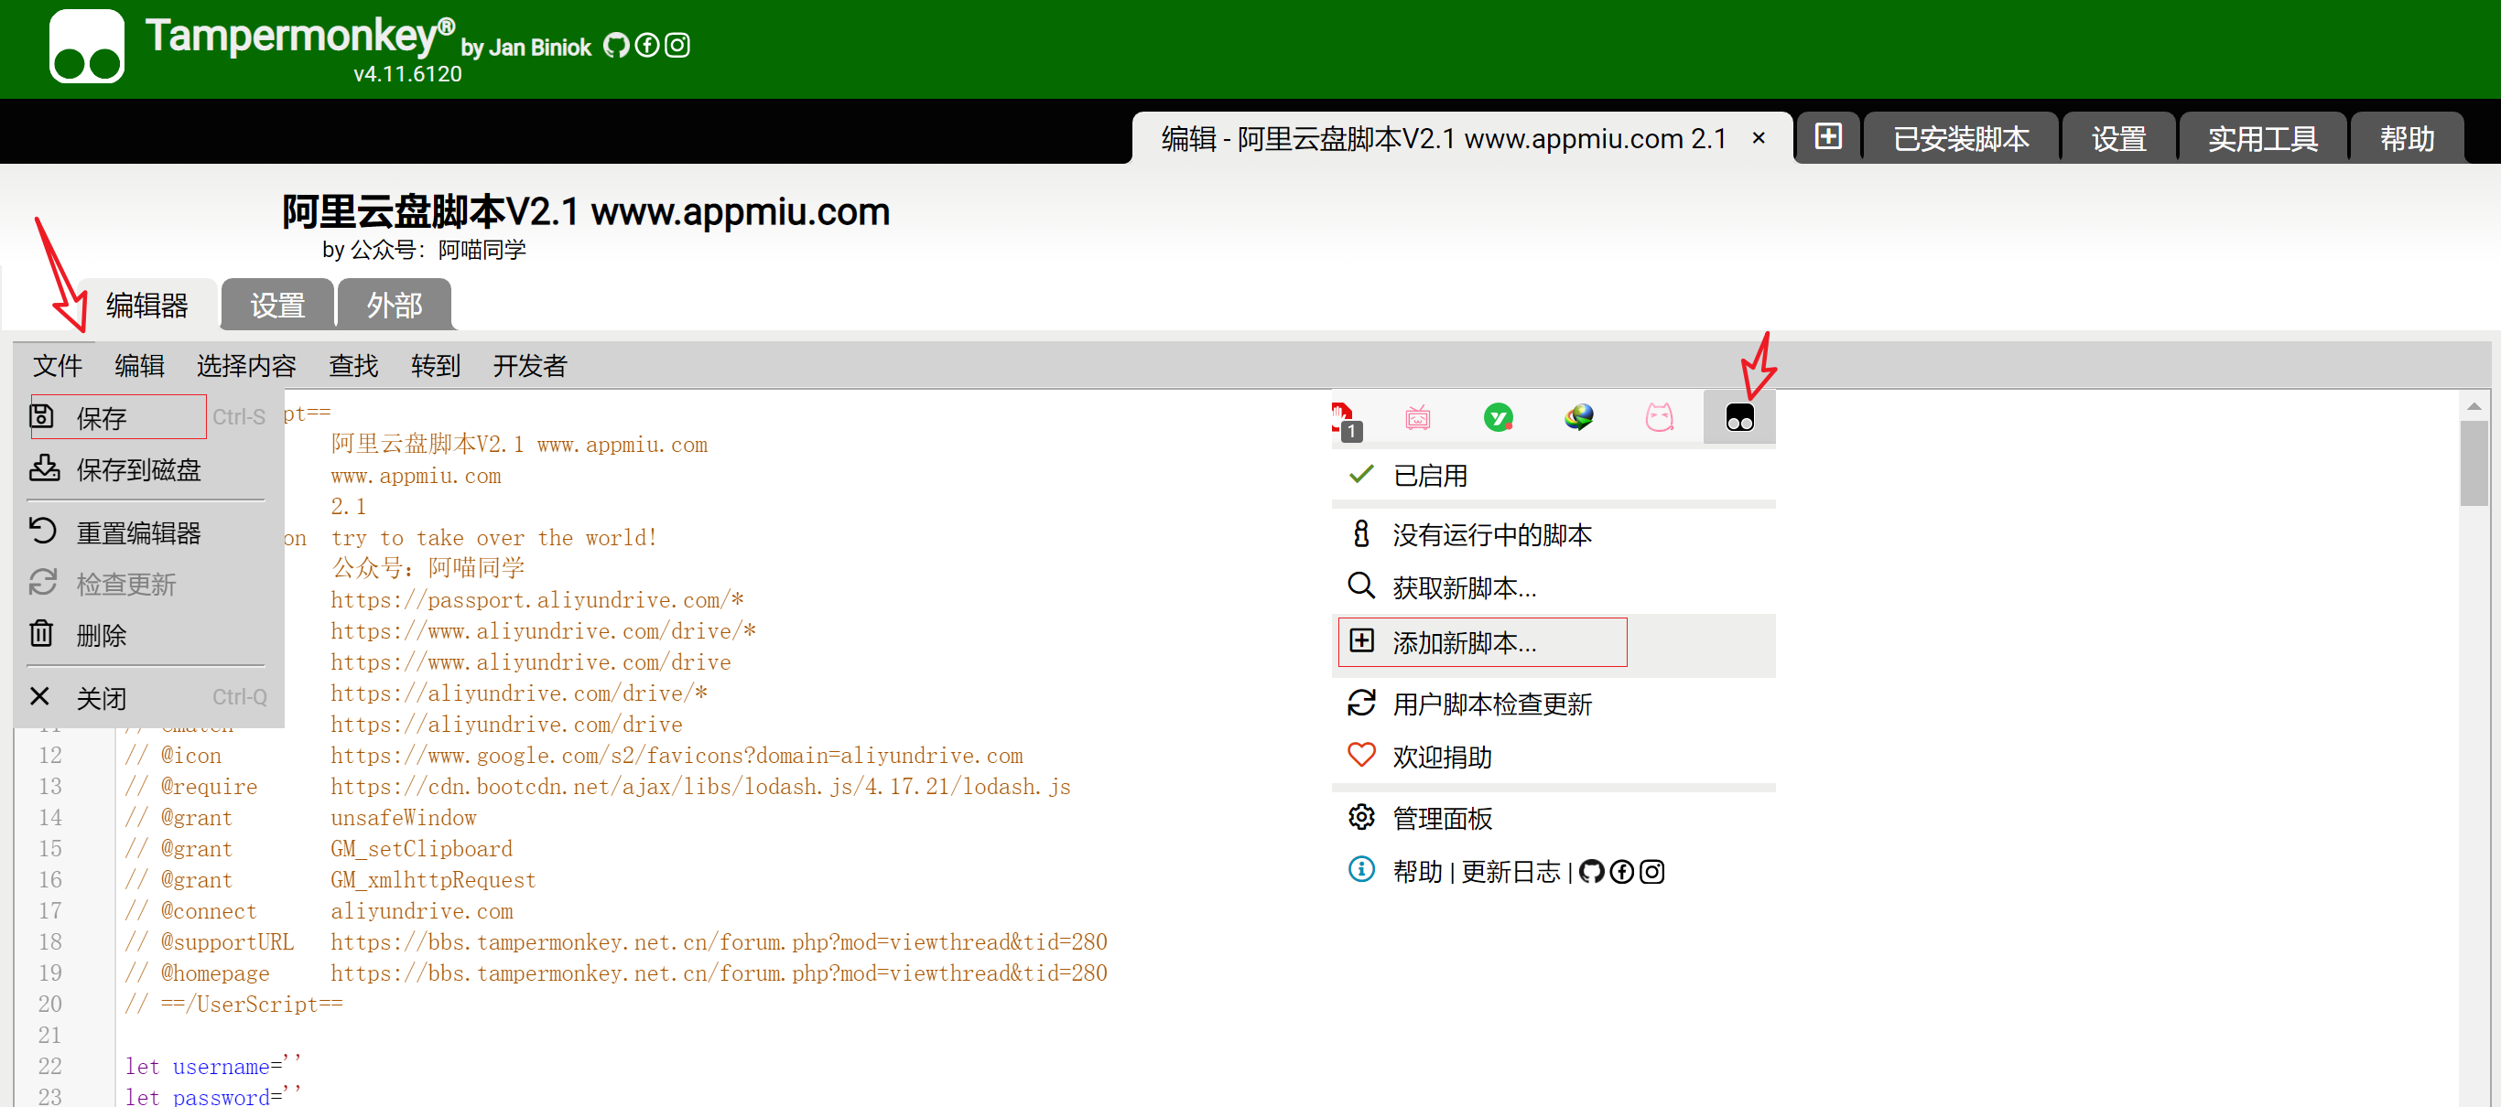Choose 保存到磁盘 from the file menu
Image resolution: width=2501 pixels, height=1107 pixels.
pos(147,469)
